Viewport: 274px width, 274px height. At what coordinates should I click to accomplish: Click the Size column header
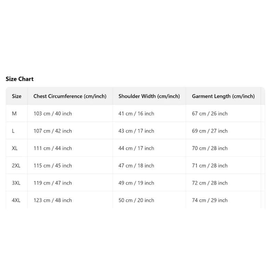pyautogui.click(x=16, y=96)
